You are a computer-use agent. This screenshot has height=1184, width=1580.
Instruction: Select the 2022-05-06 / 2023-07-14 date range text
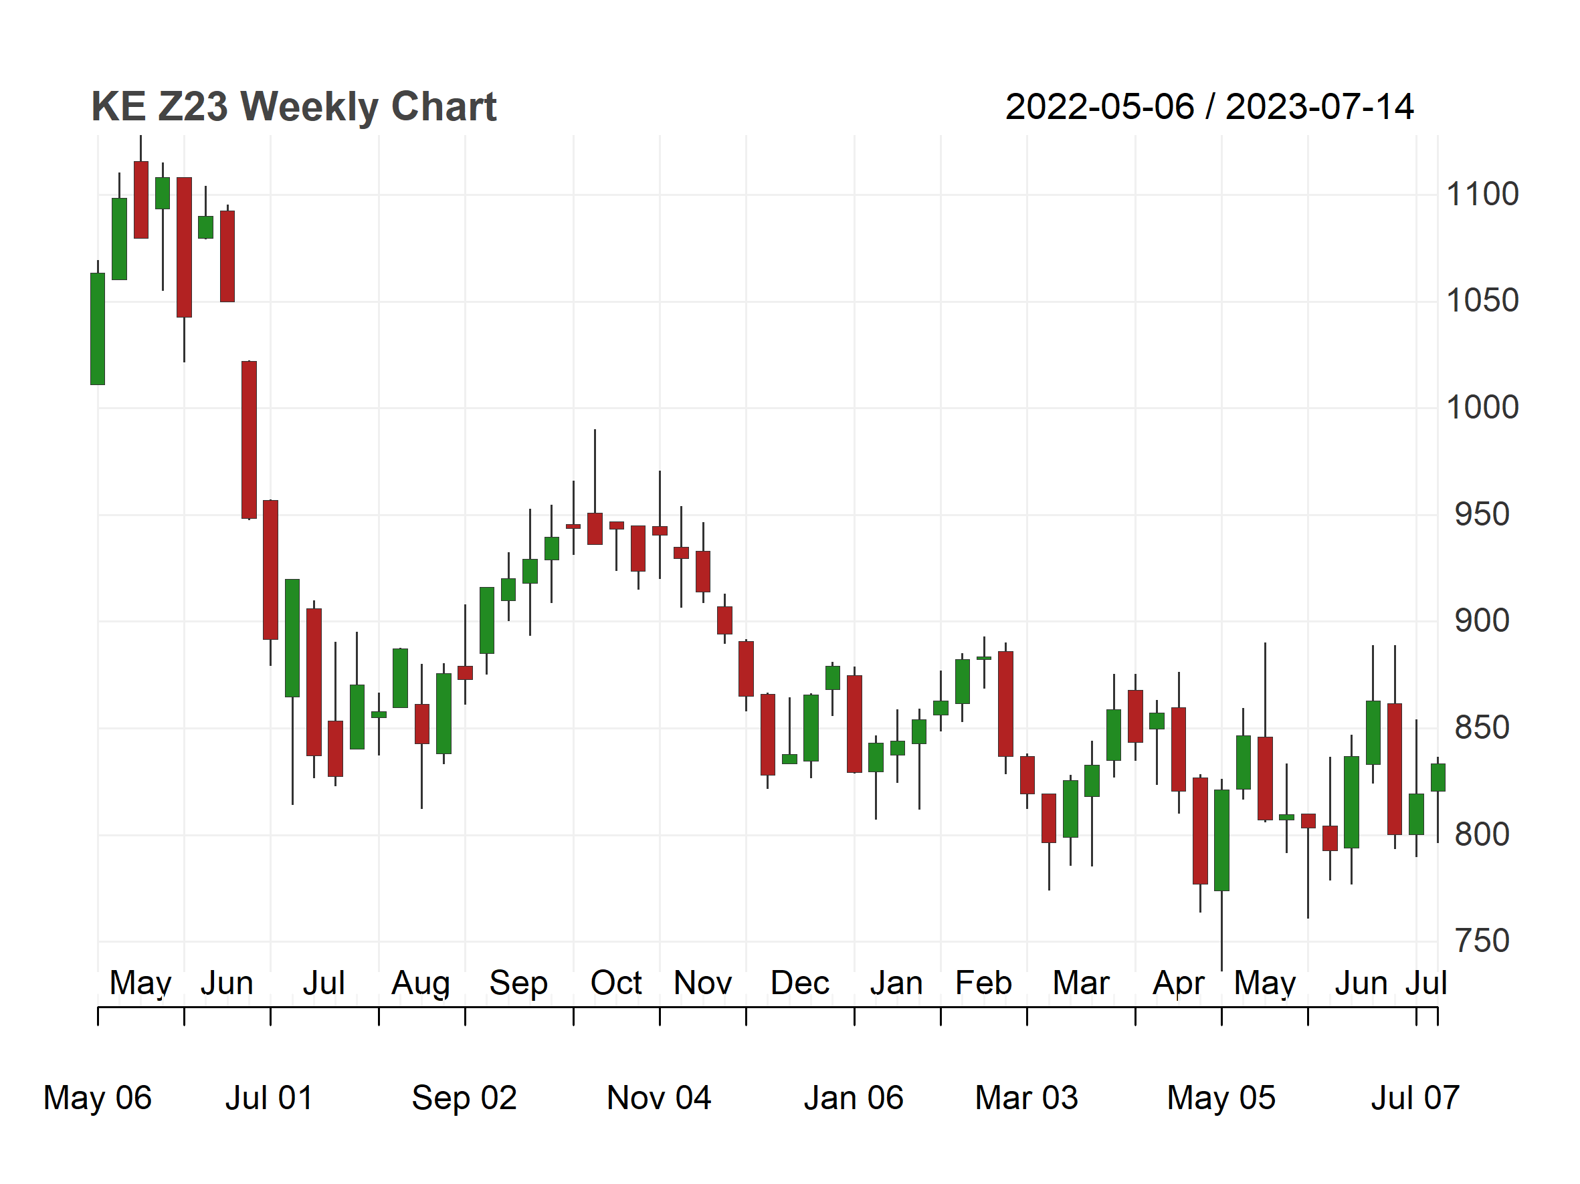tap(1209, 107)
